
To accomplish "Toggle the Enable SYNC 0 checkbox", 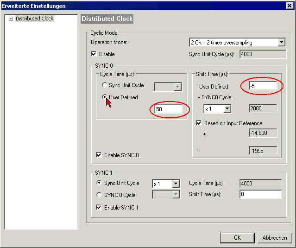I will 99,155.
